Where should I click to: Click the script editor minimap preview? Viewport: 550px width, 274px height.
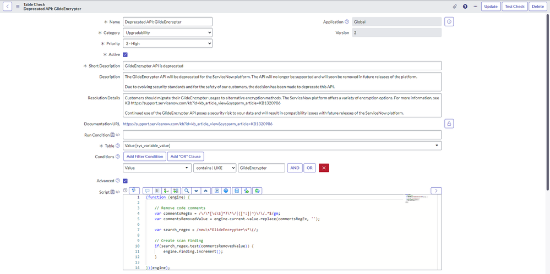[x=416, y=198]
